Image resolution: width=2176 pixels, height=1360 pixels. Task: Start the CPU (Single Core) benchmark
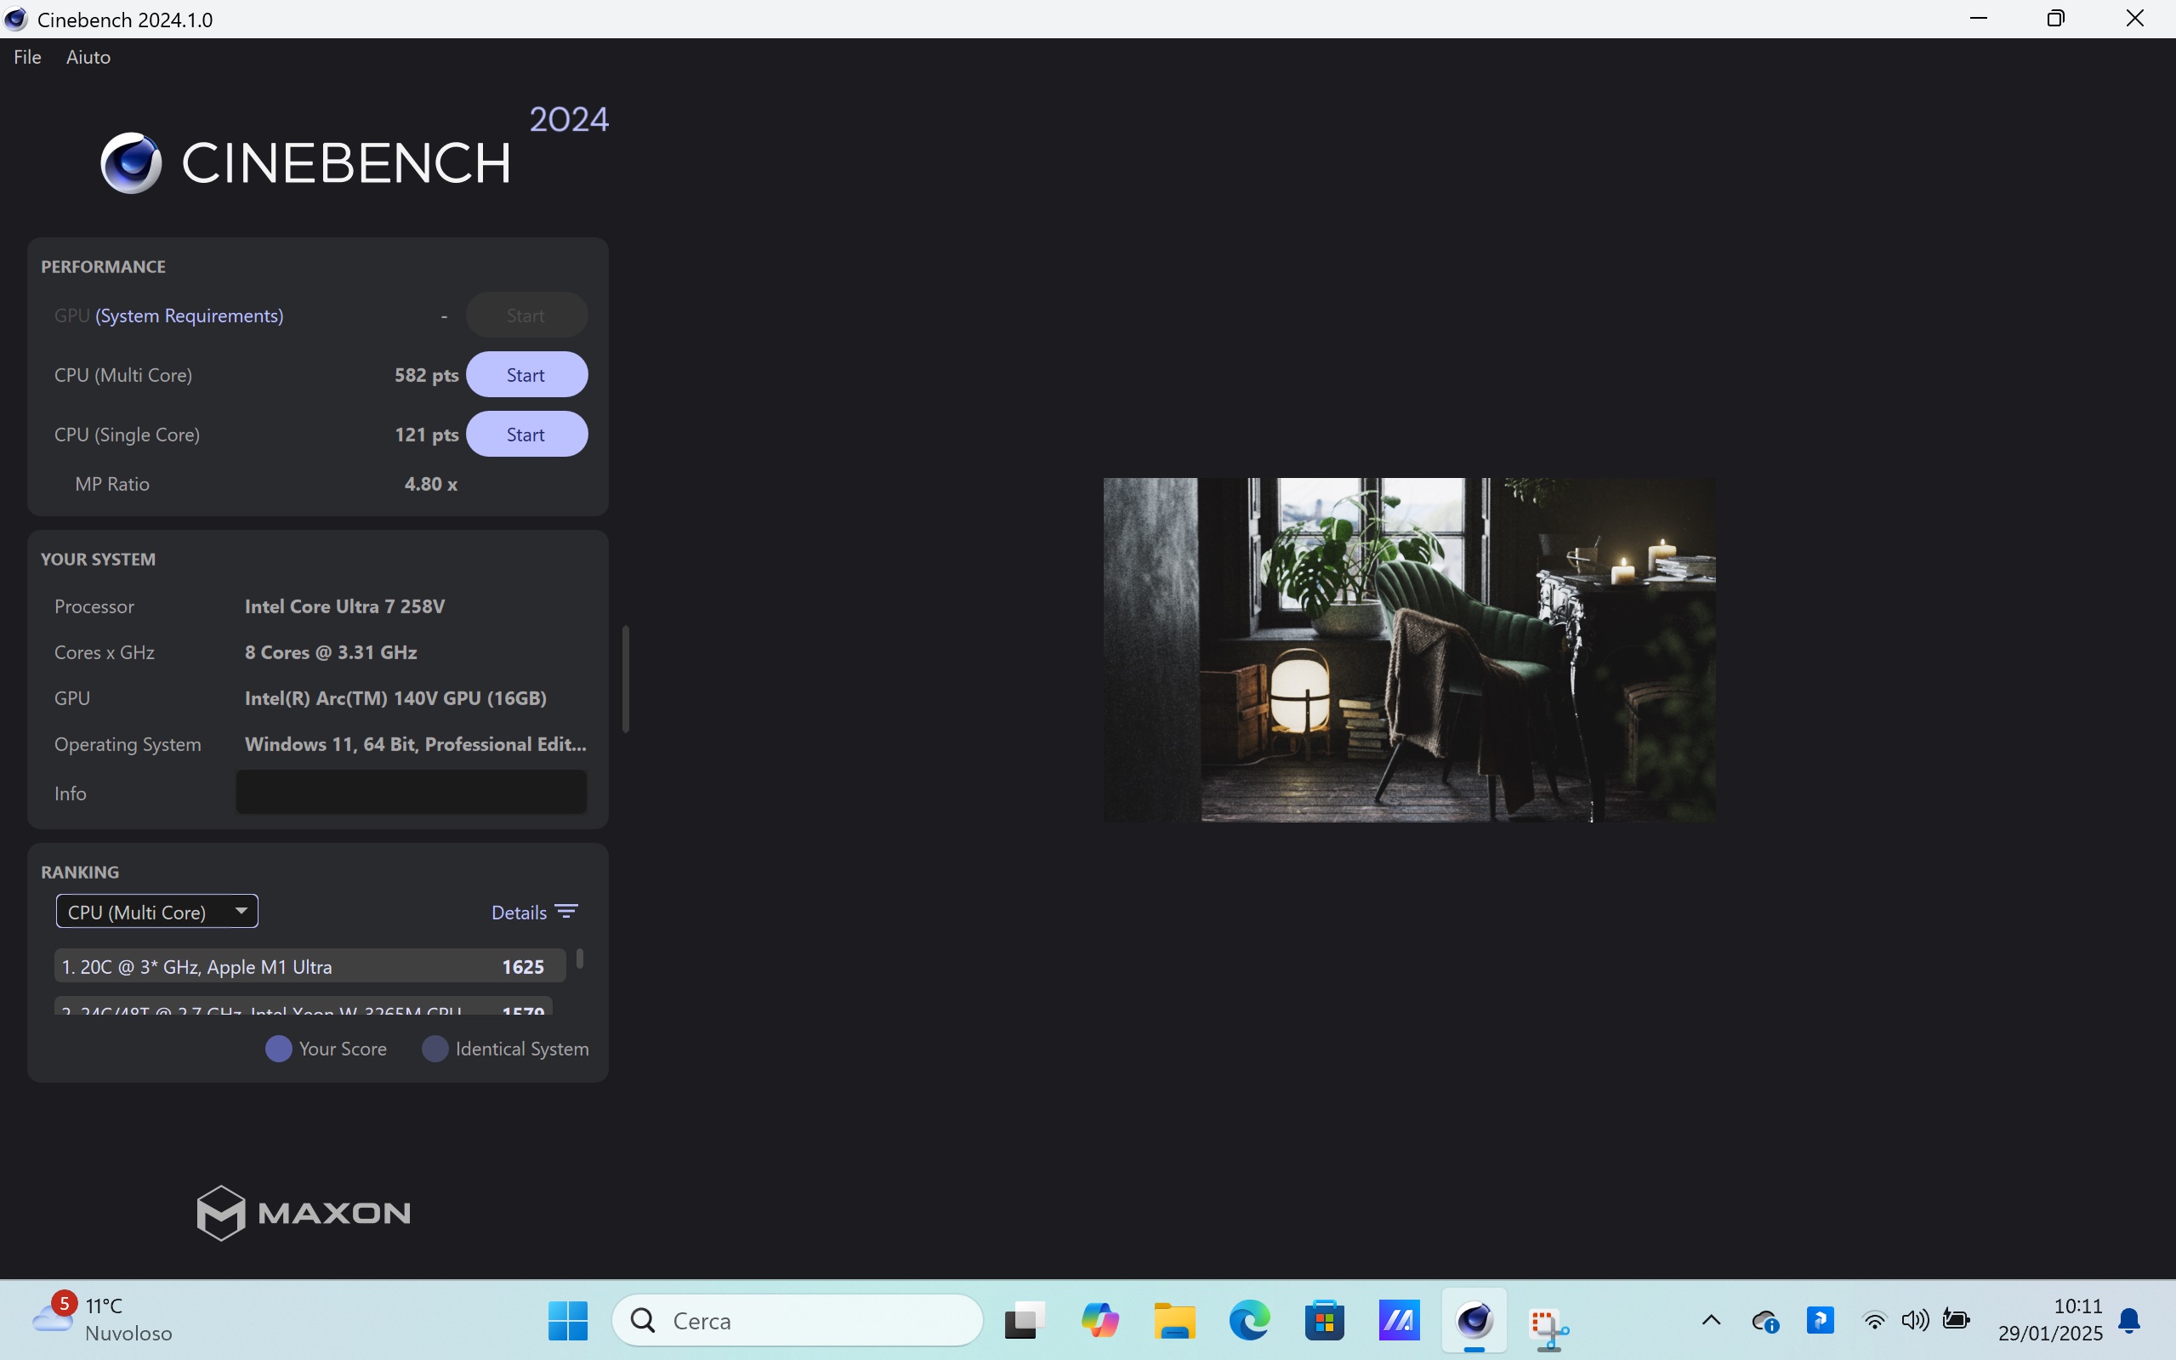click(x=526, y=435)
